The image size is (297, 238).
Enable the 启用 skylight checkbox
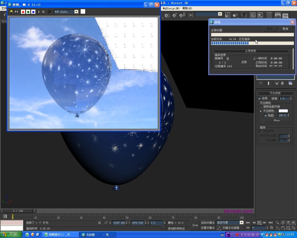[x=259, y=98]
